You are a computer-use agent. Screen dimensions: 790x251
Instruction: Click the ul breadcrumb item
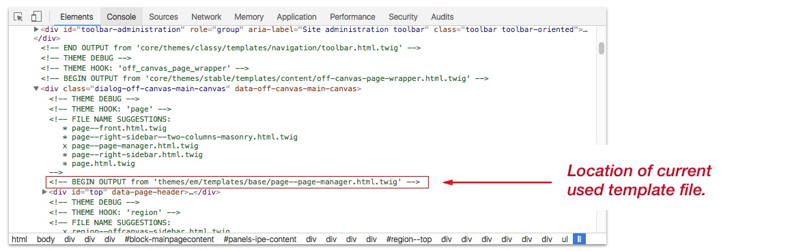(x=565, y=239)
